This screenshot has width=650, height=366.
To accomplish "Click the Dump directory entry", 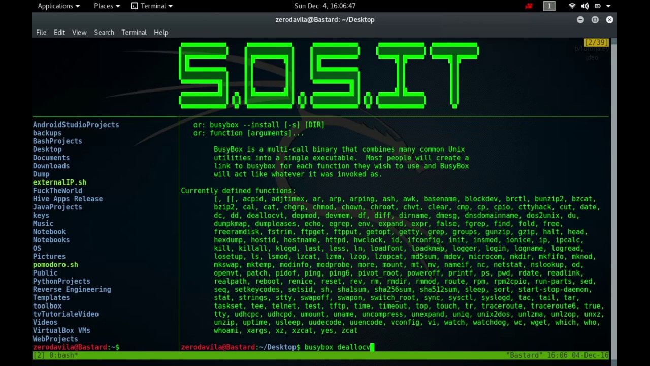I will click(x=41, y=174).
